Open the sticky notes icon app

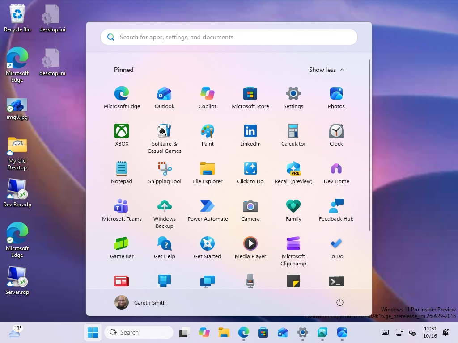(293, 281)
